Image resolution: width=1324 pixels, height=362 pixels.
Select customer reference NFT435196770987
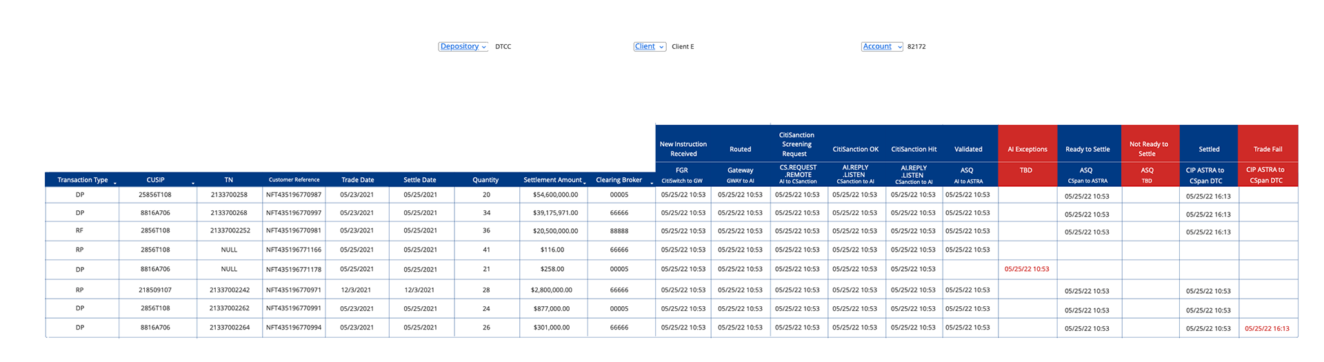click(x=294, y=195)
